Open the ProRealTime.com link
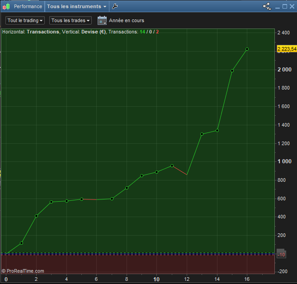 click(23, 271)
